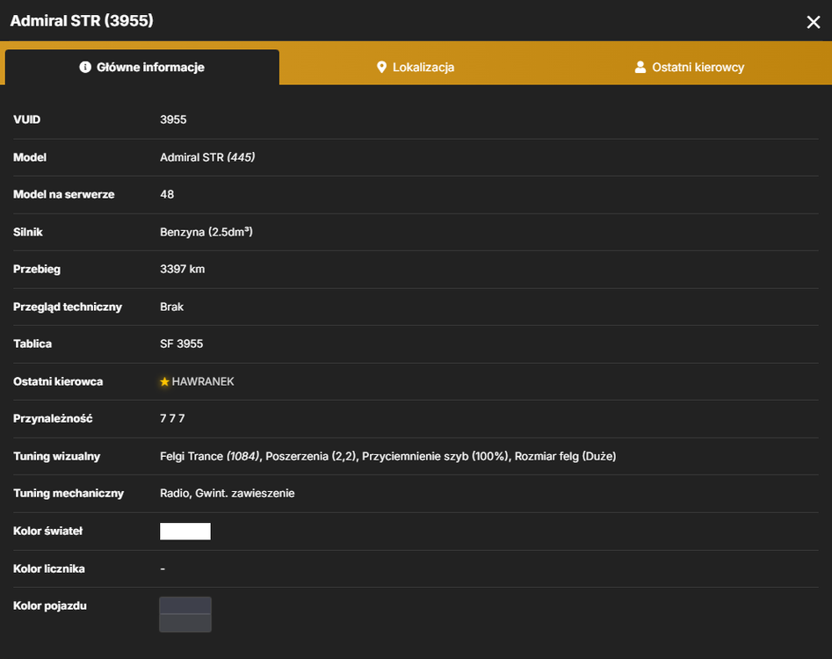Open the HAWRANEK driver link
The image size is (832, 659).
(x=203, y=381)
